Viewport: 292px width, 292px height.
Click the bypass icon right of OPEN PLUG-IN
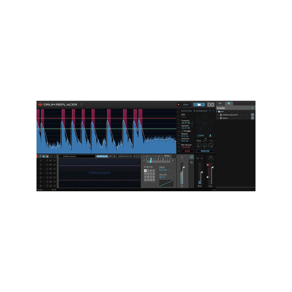(x=138, y=156)
